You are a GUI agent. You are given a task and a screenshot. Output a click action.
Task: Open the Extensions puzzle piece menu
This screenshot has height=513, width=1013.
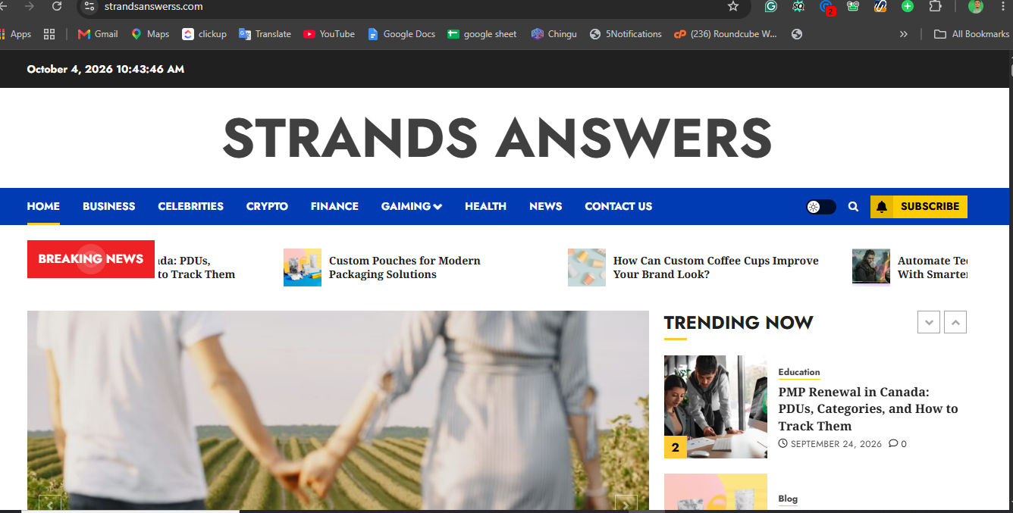935,6
